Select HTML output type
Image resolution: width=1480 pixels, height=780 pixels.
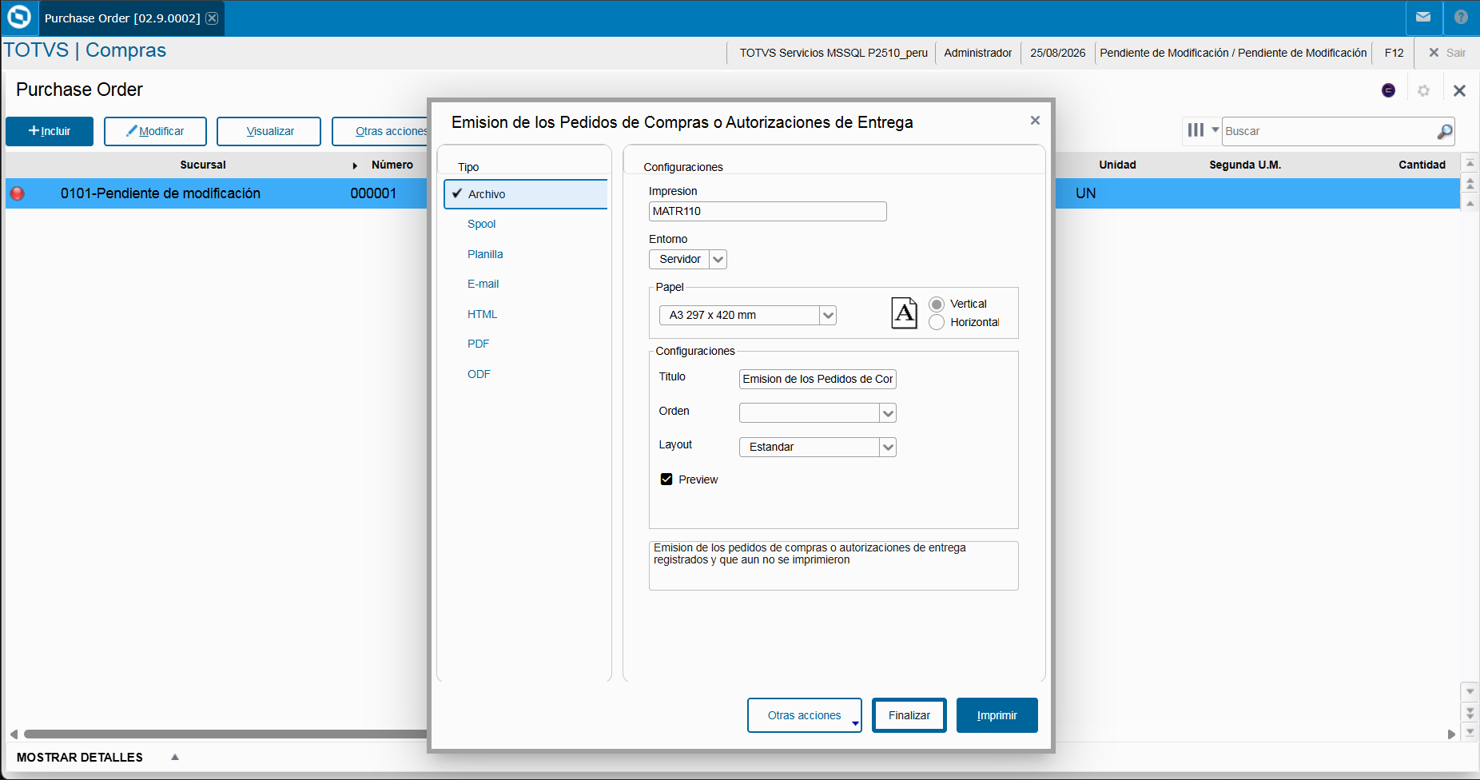pos(482,314)
